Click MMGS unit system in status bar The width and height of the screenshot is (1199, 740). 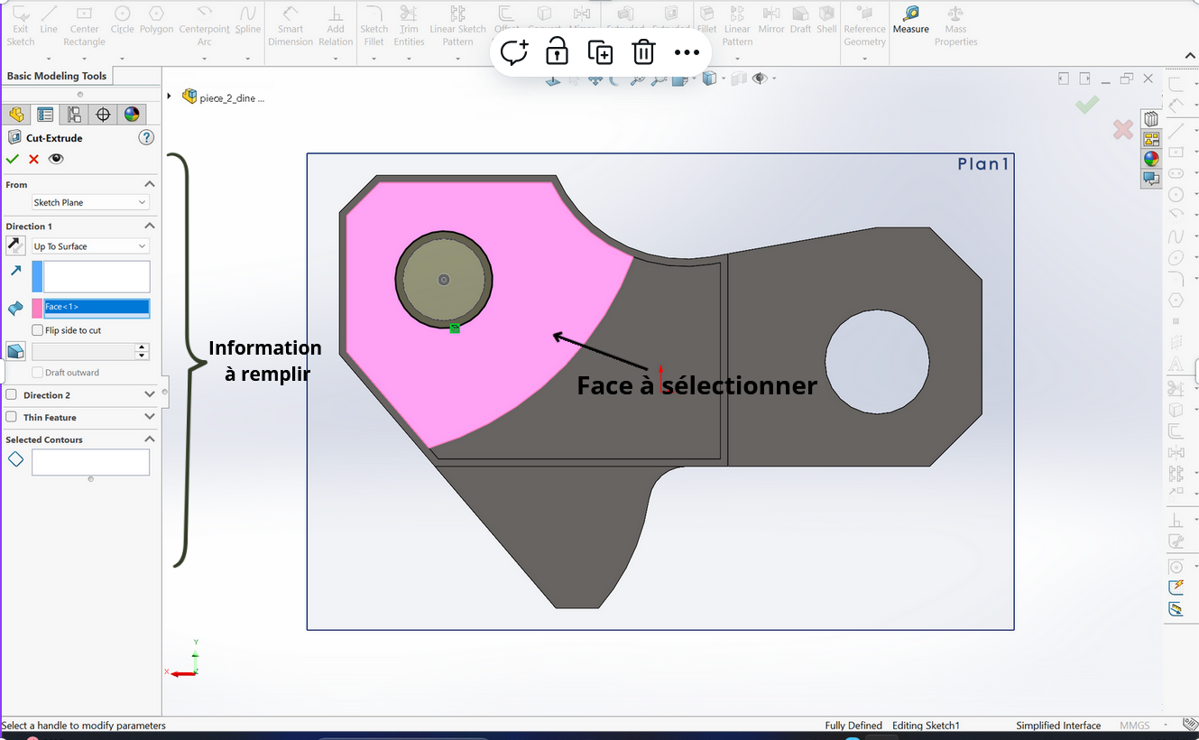click(1135, 726)
